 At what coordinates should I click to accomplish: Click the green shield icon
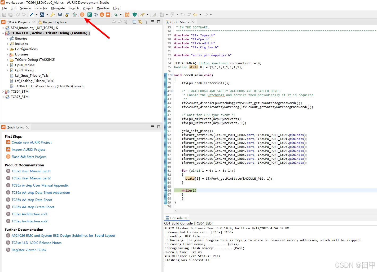coord(135,15)
